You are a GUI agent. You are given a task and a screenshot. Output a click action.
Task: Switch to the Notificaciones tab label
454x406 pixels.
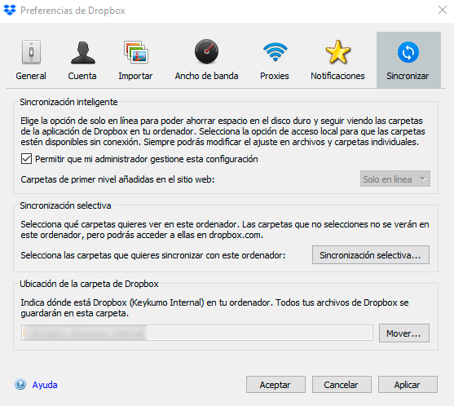click(337, 76)
